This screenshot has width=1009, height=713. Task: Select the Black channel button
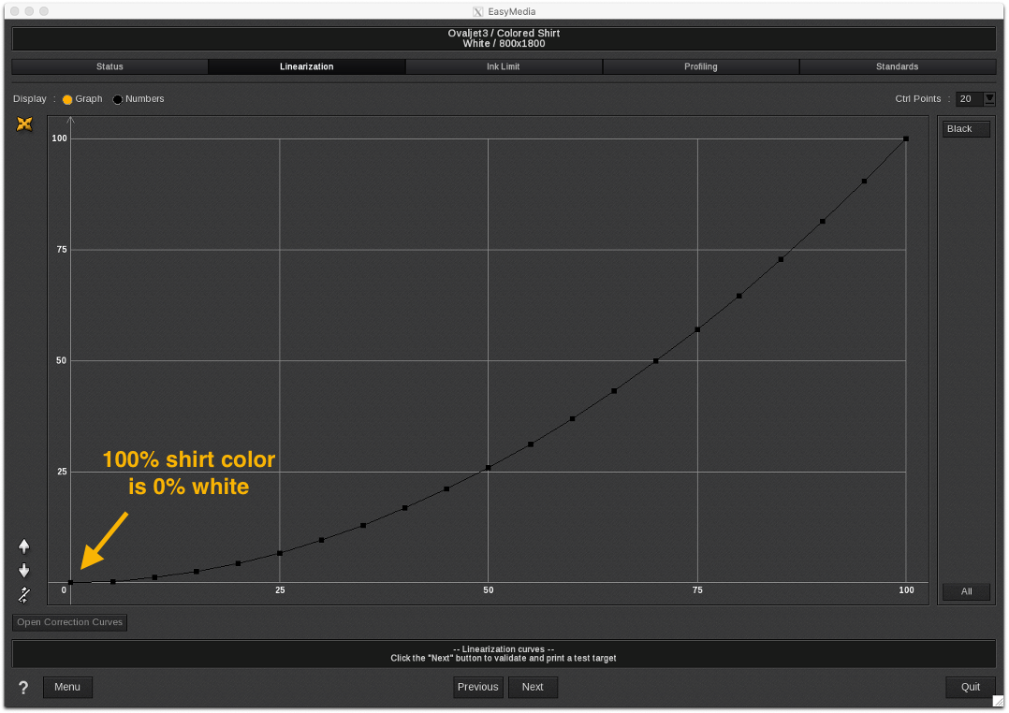tap(965, 129)
